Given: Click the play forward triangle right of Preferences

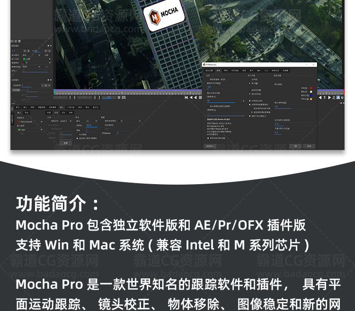Looking at the screenshot, I should coord(329,98).
